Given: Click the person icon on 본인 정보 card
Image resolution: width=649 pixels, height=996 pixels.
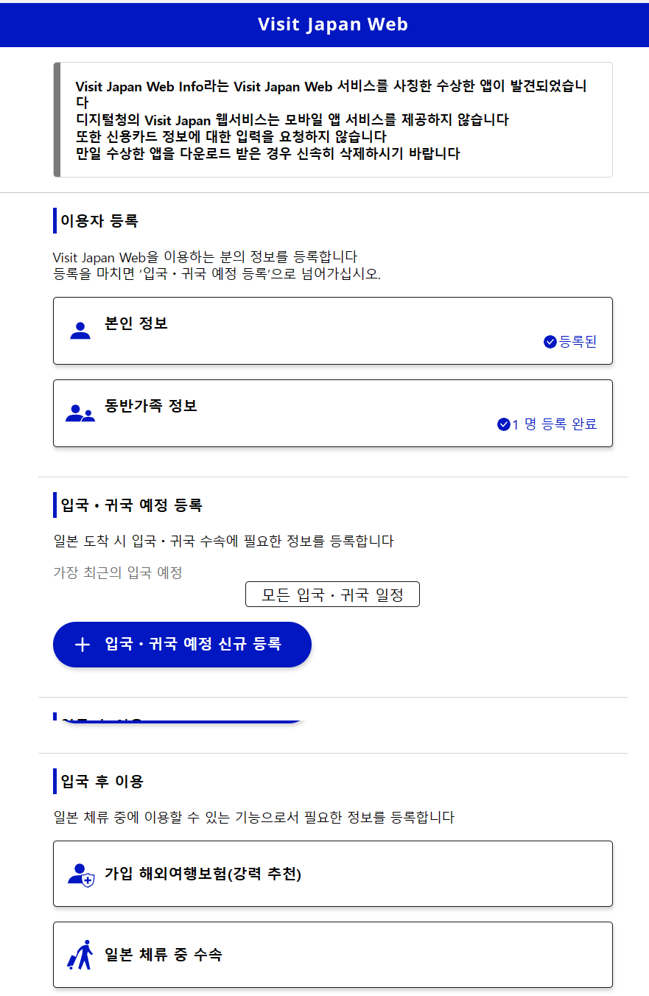Looking at the screenshot, I should [x=81, y=330].
